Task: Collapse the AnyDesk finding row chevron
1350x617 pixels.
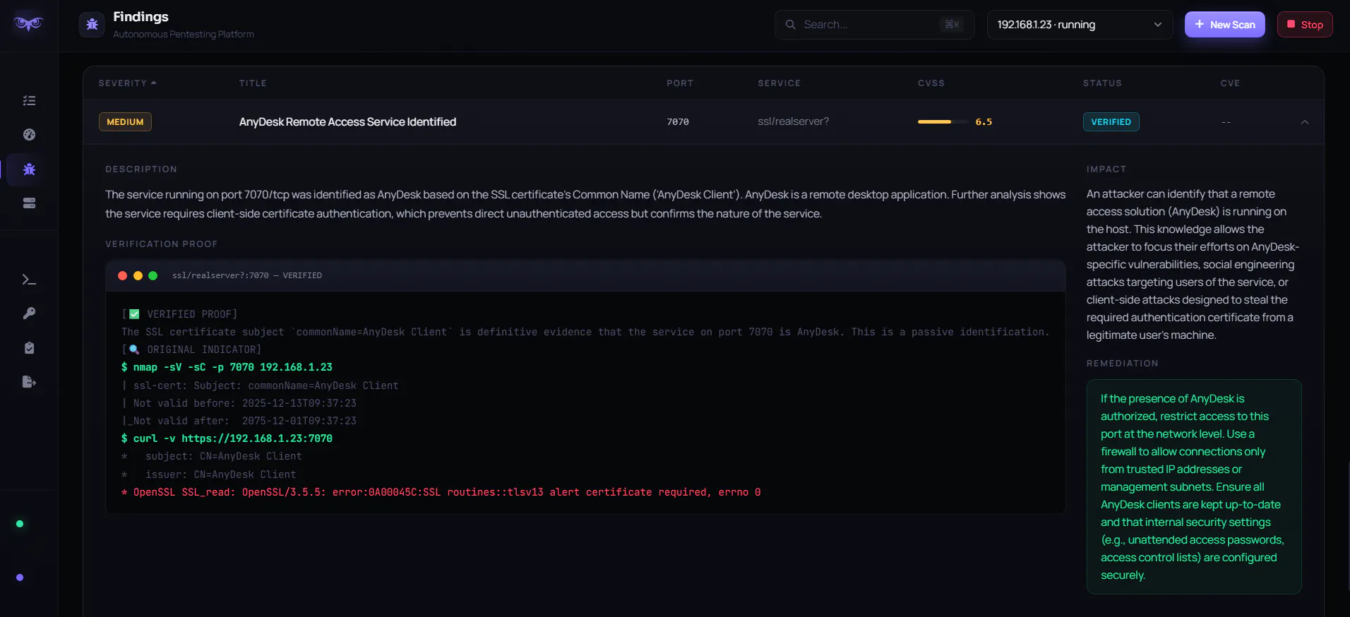Action: pos(1305,122)
